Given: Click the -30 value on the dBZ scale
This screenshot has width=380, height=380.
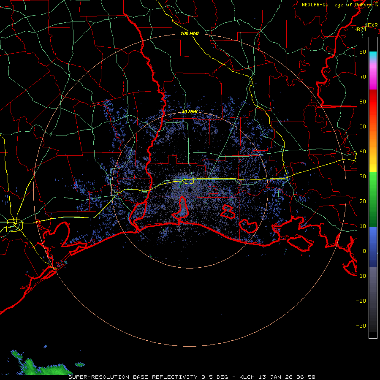Looking at the screenshot, I should [361, 326].
